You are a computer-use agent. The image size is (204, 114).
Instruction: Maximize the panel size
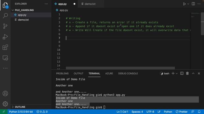click(193, 73)
